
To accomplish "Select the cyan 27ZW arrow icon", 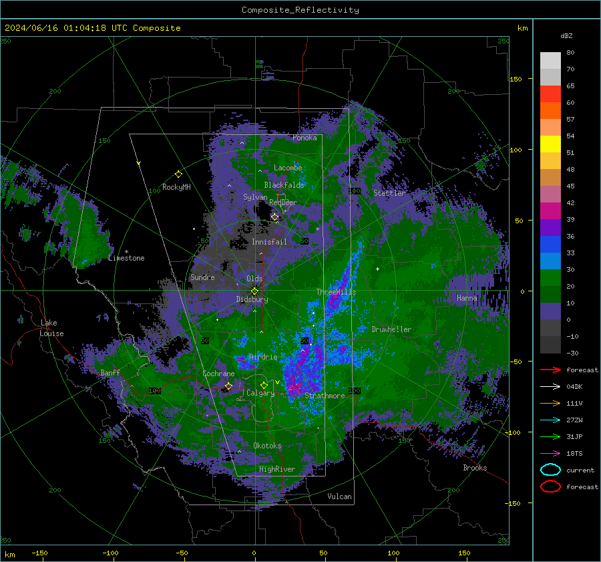I will (x=550, y=420).
